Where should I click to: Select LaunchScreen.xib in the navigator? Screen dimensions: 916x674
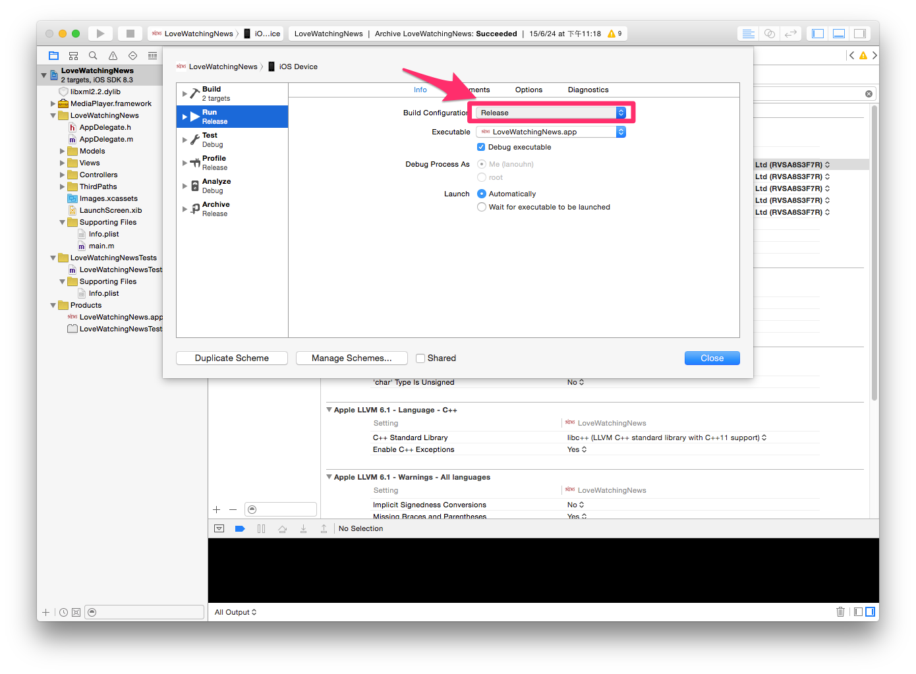[x=111, y=211]
